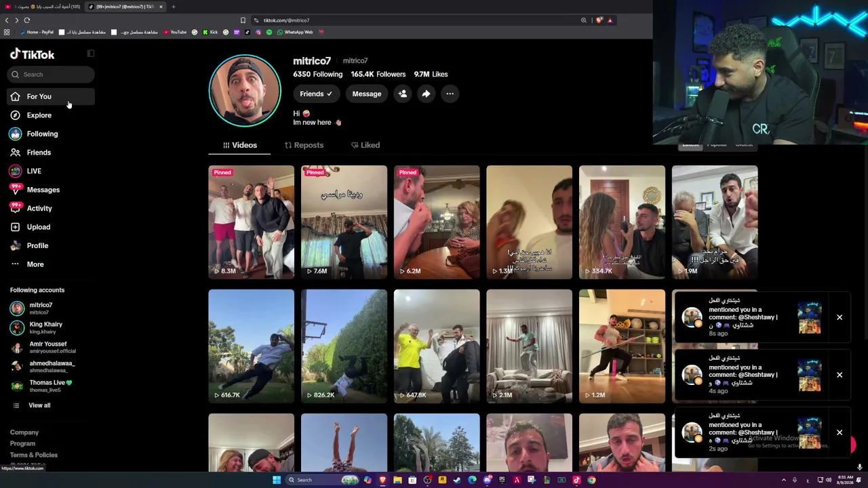View the 165.4K Followers list
Image resolution: width=868 pixels, height=488 pixels.
(x=378, y=74)
